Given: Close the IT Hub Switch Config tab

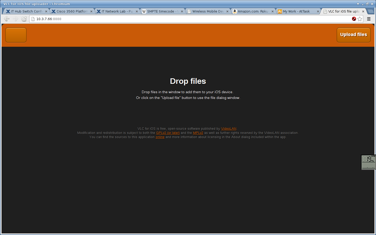Looking at the screenshot, I should point(46,11).
